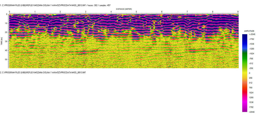Click the red reflector at 40 ns near 7.5 m
The image size is (258, 139).
[199, 50]
